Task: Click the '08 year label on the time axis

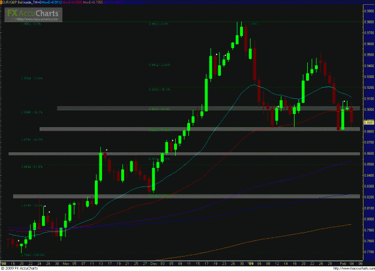Action: (4, 264)
